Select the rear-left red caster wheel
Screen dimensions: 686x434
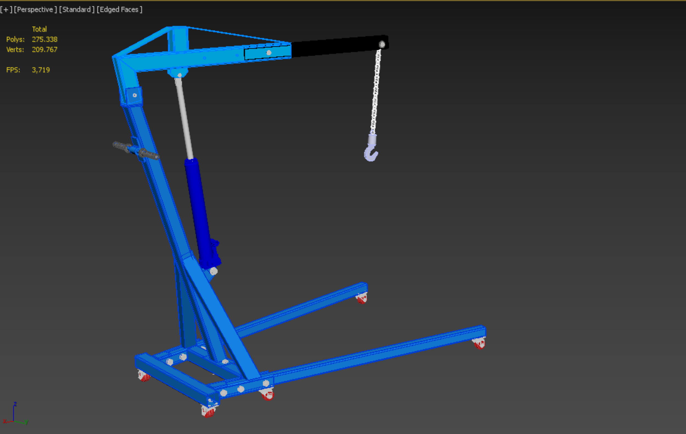144,377
